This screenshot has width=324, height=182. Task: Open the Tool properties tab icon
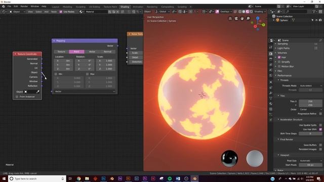tap(271, 47)
